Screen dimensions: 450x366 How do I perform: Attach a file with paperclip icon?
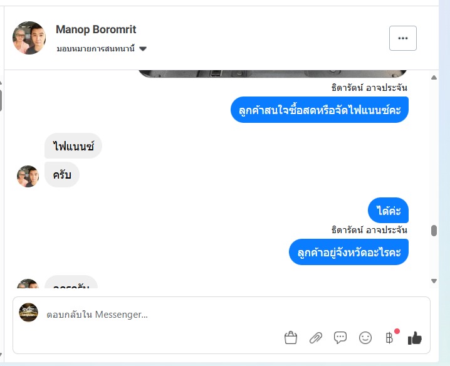[x=316, y=338]
